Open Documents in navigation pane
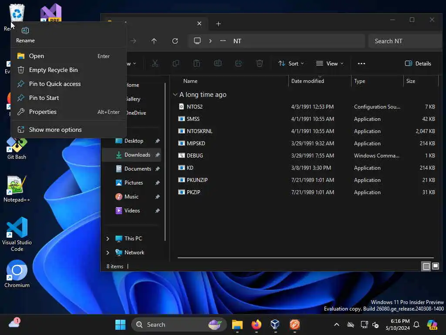The width and height of the screenshot is (446, 335). pos(132,169)
